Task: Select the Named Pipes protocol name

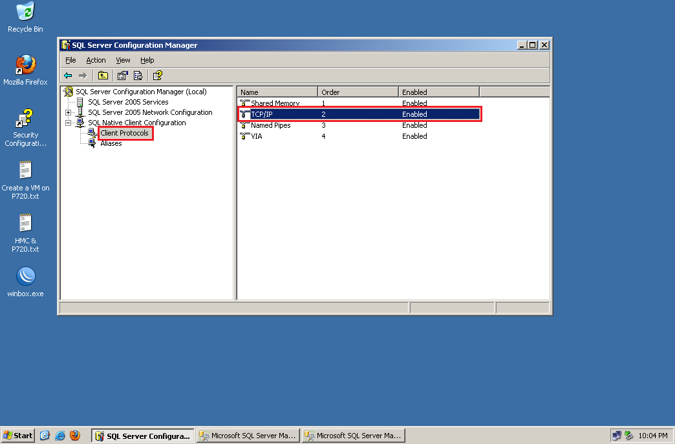Action: click(x=271, y=125)
